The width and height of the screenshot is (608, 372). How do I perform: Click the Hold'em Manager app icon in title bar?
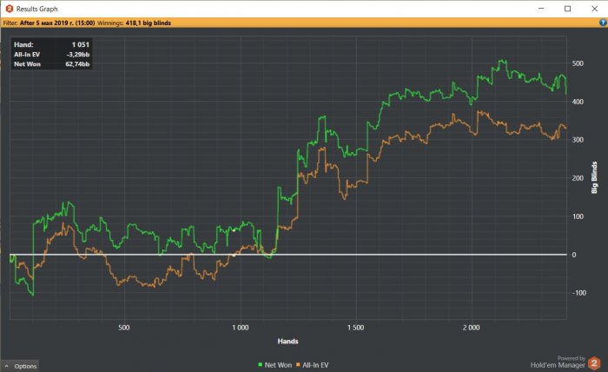coord(10,9)
